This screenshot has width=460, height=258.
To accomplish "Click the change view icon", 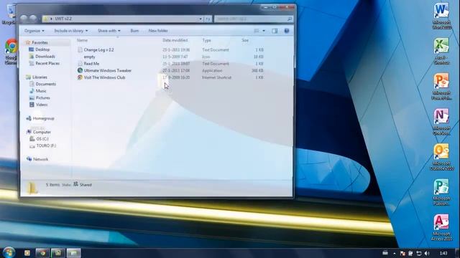I will coord(257,31).
